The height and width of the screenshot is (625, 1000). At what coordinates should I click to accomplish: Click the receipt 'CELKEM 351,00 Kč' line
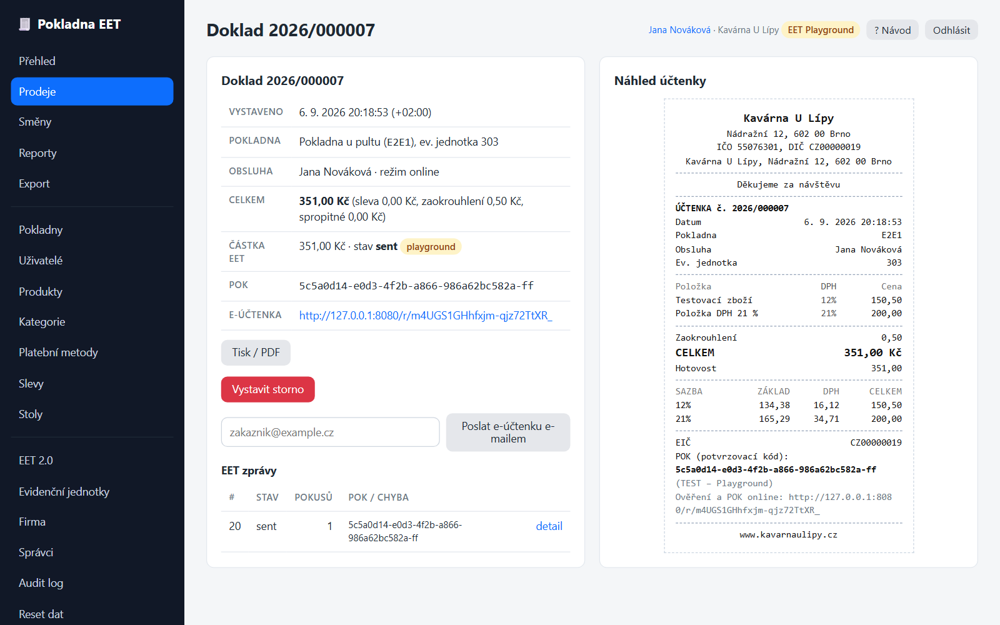(x=789, y=352)
